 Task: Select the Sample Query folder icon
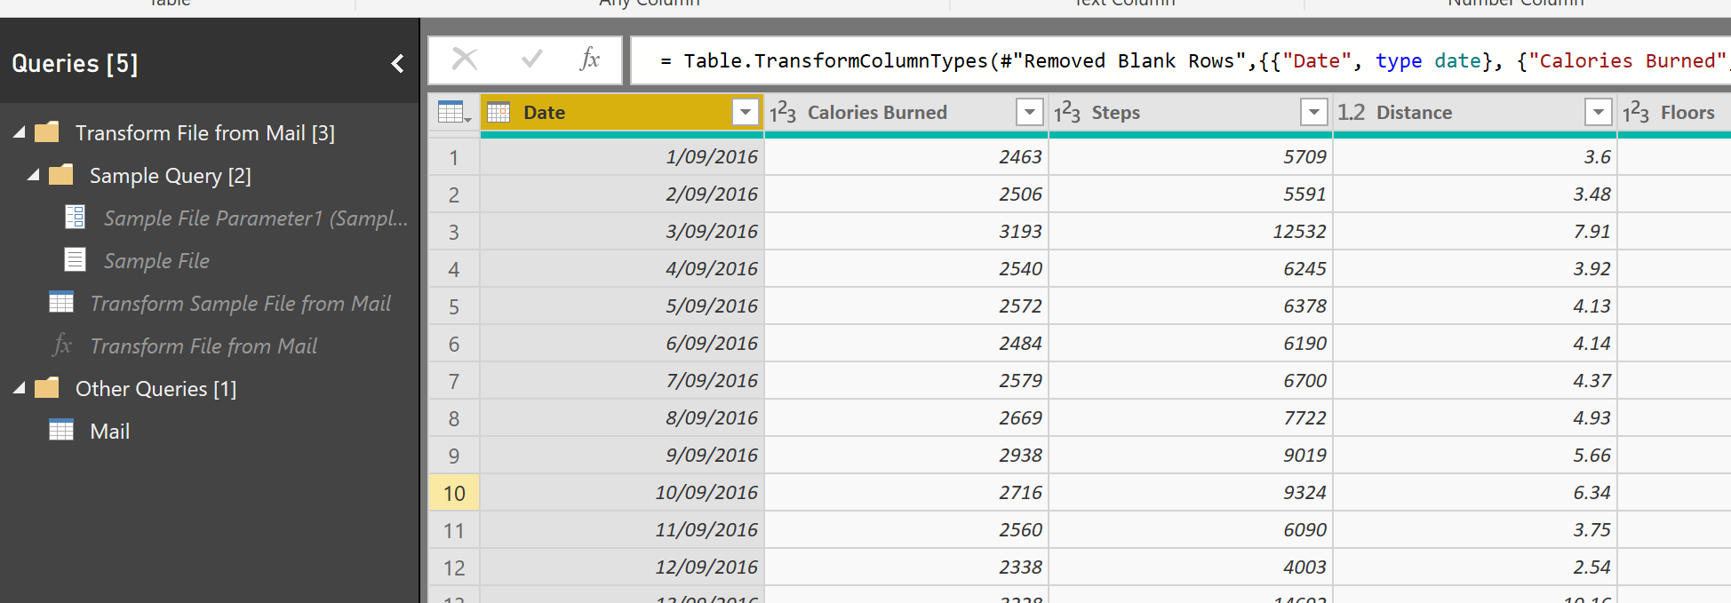[x=60, y=175]
